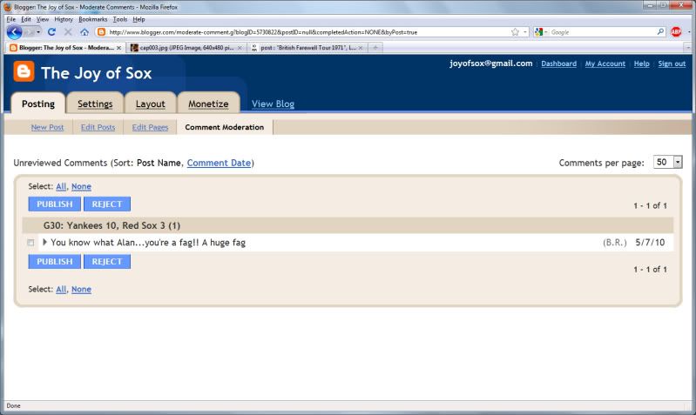Click the lower REJECT button
696x415 pixels.
(107, 261)
